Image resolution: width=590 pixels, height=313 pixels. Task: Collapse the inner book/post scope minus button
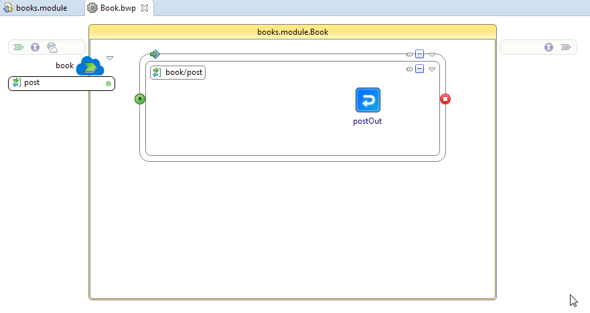[419, 69]
